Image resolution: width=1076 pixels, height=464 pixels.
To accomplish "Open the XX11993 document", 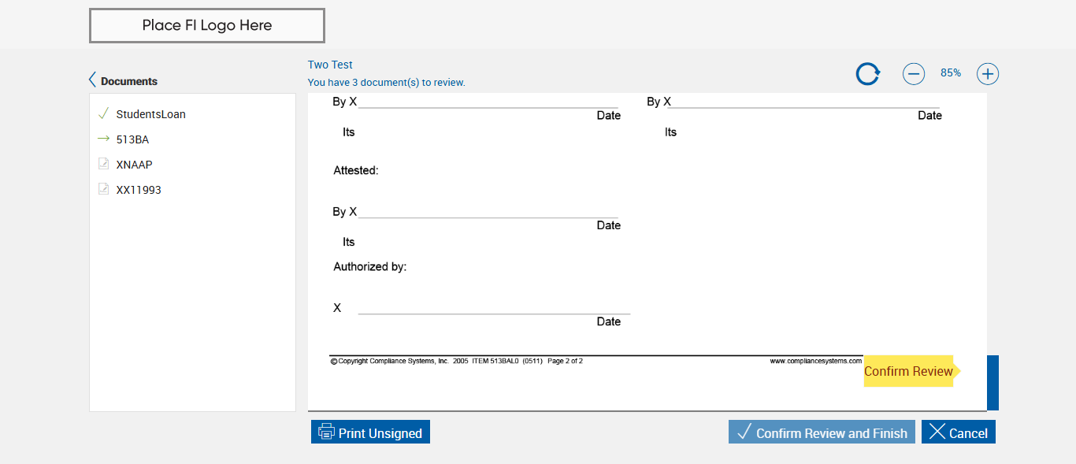I will pos(139,190).
